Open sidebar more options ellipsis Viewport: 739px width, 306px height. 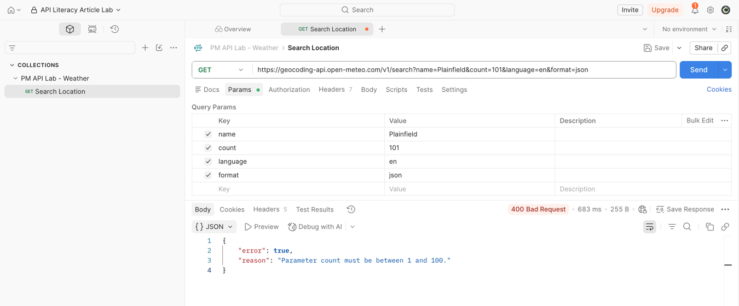coord(174,48)
